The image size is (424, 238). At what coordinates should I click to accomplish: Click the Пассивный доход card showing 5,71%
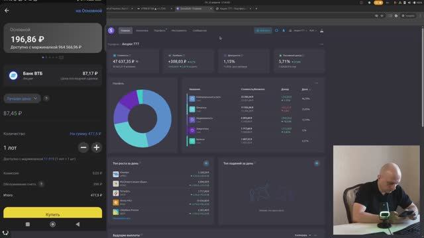(299, 61)
